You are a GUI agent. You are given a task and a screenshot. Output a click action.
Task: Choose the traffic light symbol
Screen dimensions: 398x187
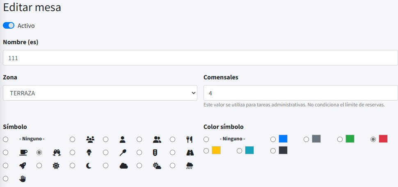(x=140, y=153)
